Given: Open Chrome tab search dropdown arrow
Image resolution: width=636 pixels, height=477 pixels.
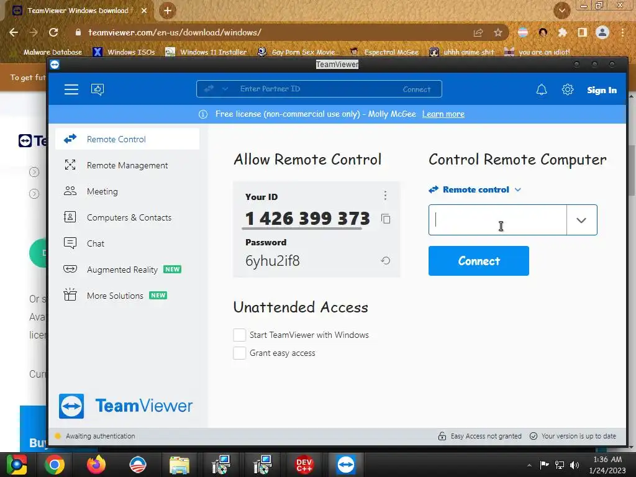Looking at the screenshot, I should coord(561,11).
